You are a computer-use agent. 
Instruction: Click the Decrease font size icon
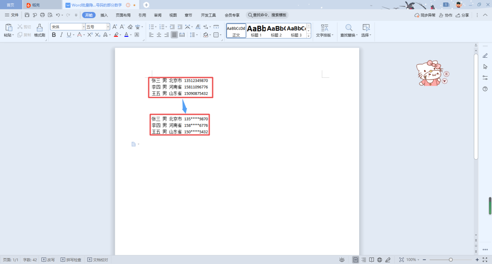pyautogui.click(x=122, y=27)
